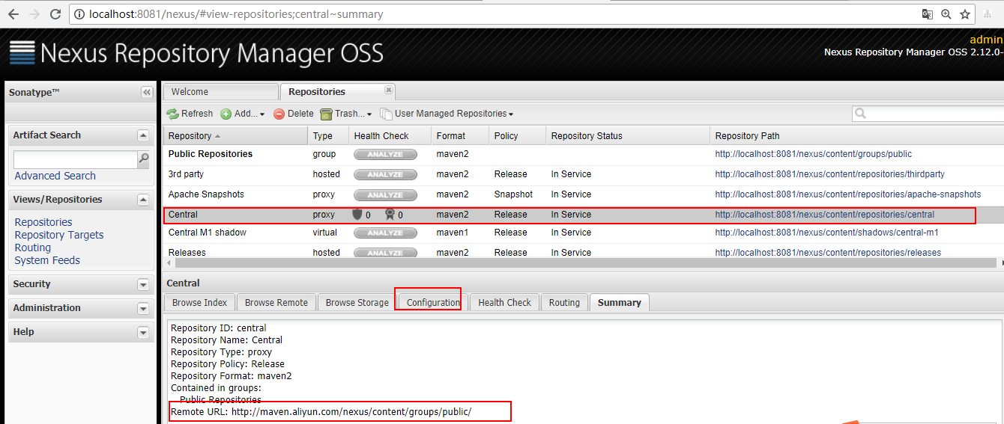1004x424 pixels.
Task: Bookmark this page with the star icon
Action: tap(965, 14)
